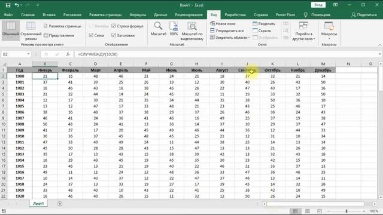Screen dimensions: 383x215
Task: Collapse the ribbon with chevron
Action: pyautogui.click(x=380, y=45)
